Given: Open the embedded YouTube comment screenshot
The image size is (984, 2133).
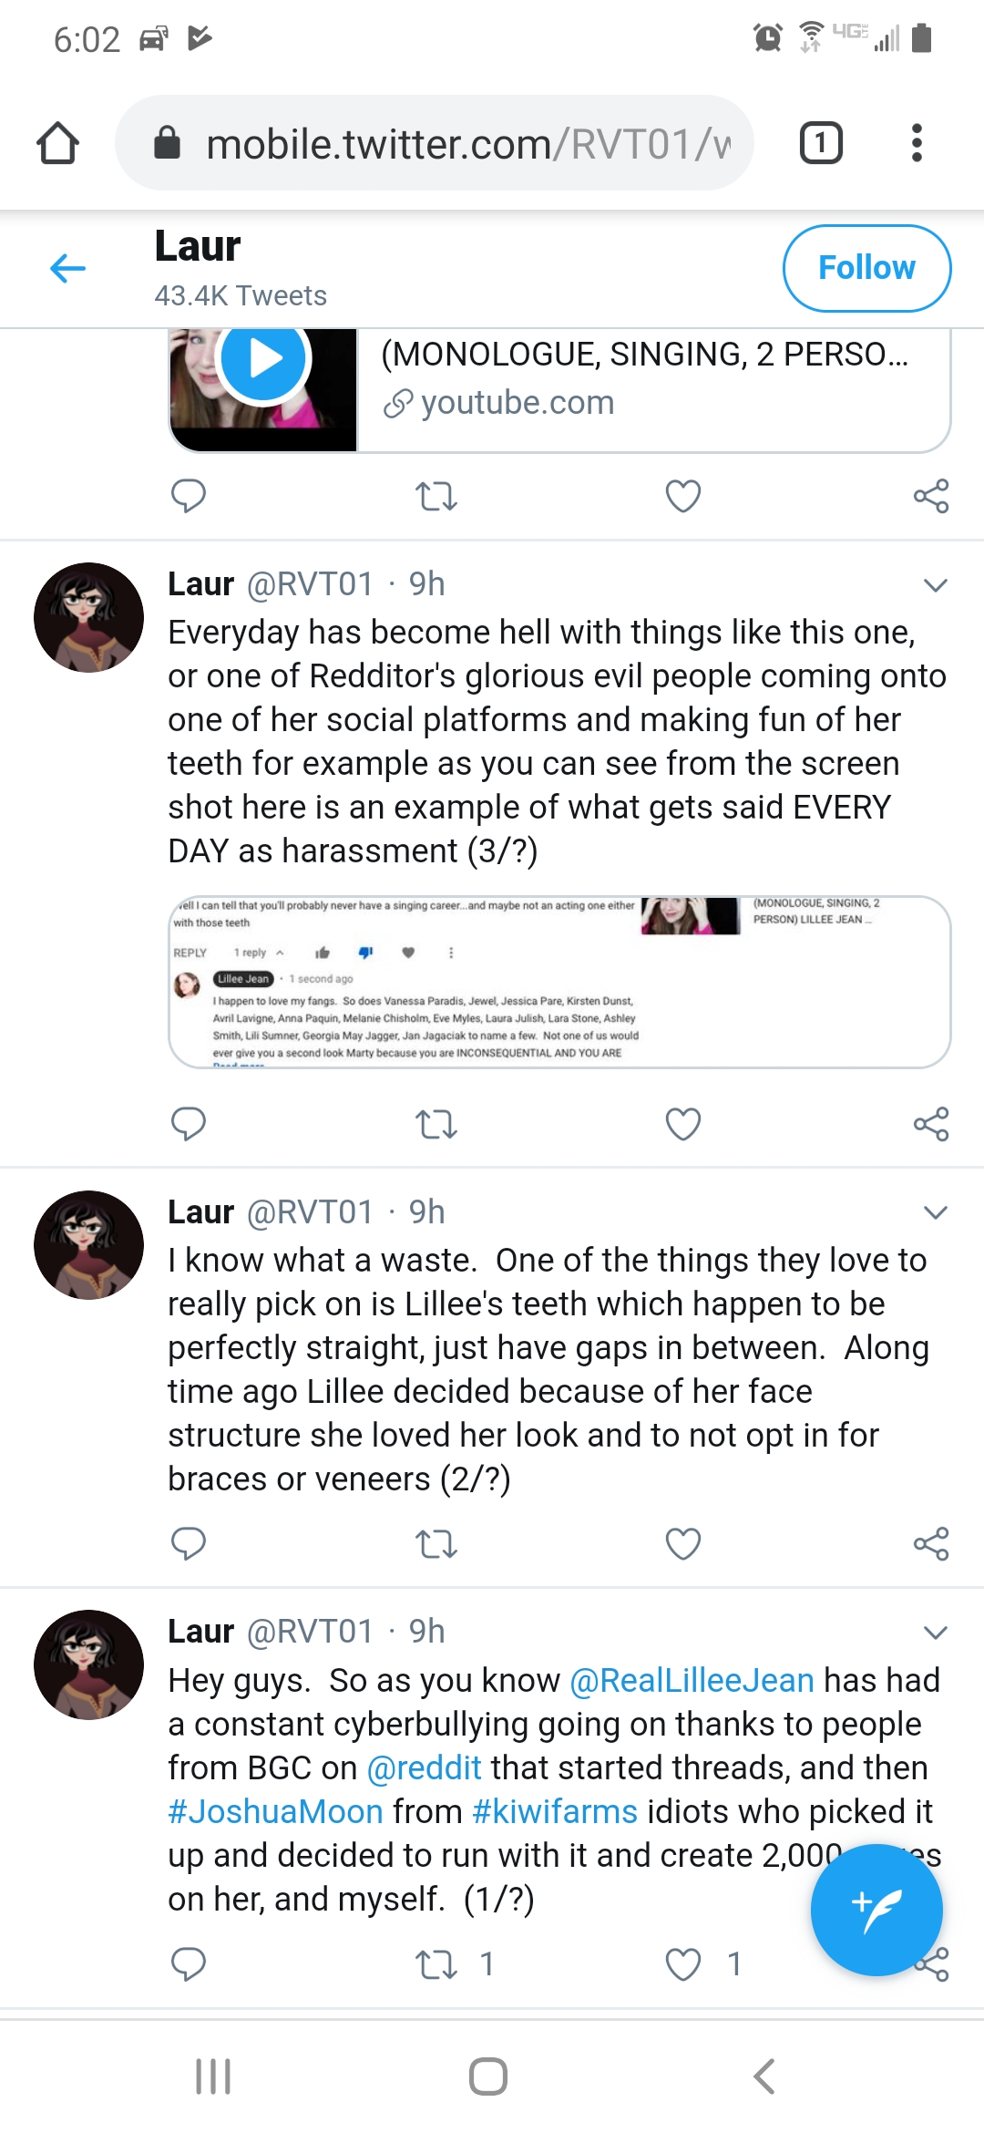Looking at the screenshot, I should (559, 982).
